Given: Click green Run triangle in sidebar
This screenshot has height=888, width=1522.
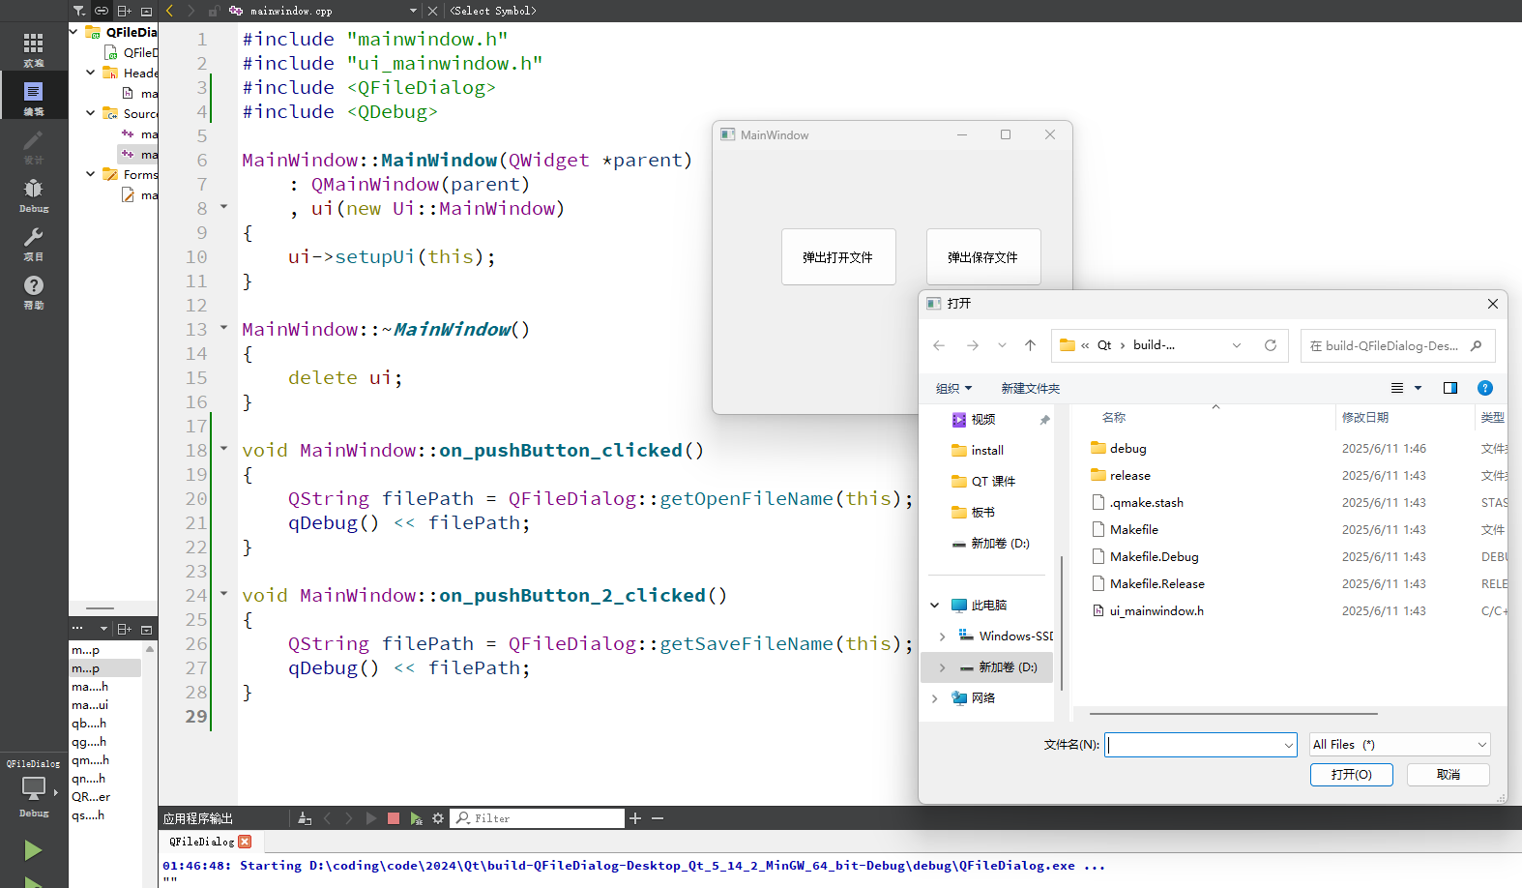Looking at the screenshot, I should [x=33, y=850].
